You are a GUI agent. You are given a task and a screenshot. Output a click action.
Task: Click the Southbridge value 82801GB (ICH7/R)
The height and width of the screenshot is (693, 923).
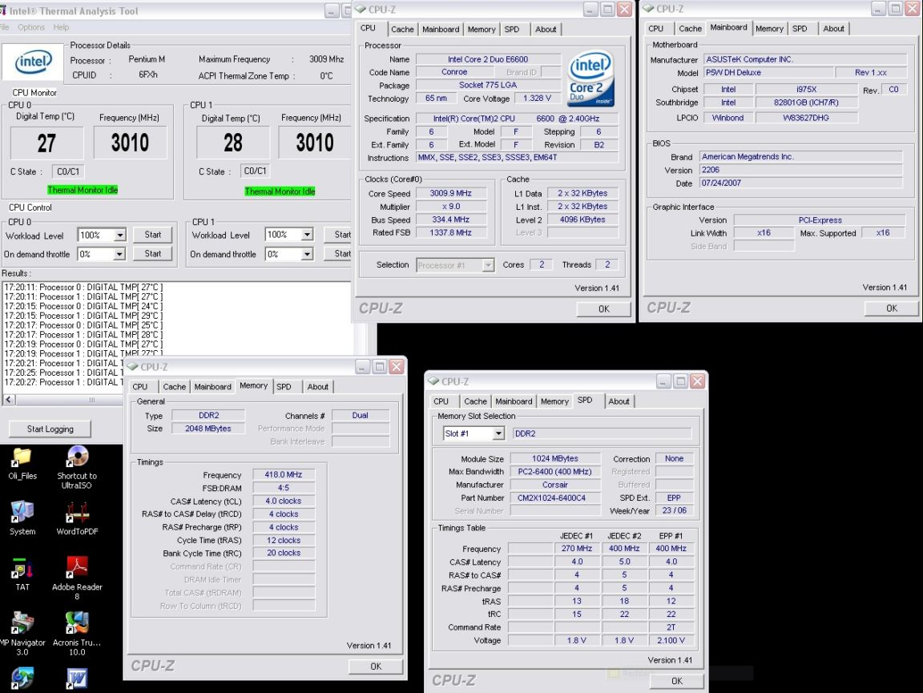[806, 103]
